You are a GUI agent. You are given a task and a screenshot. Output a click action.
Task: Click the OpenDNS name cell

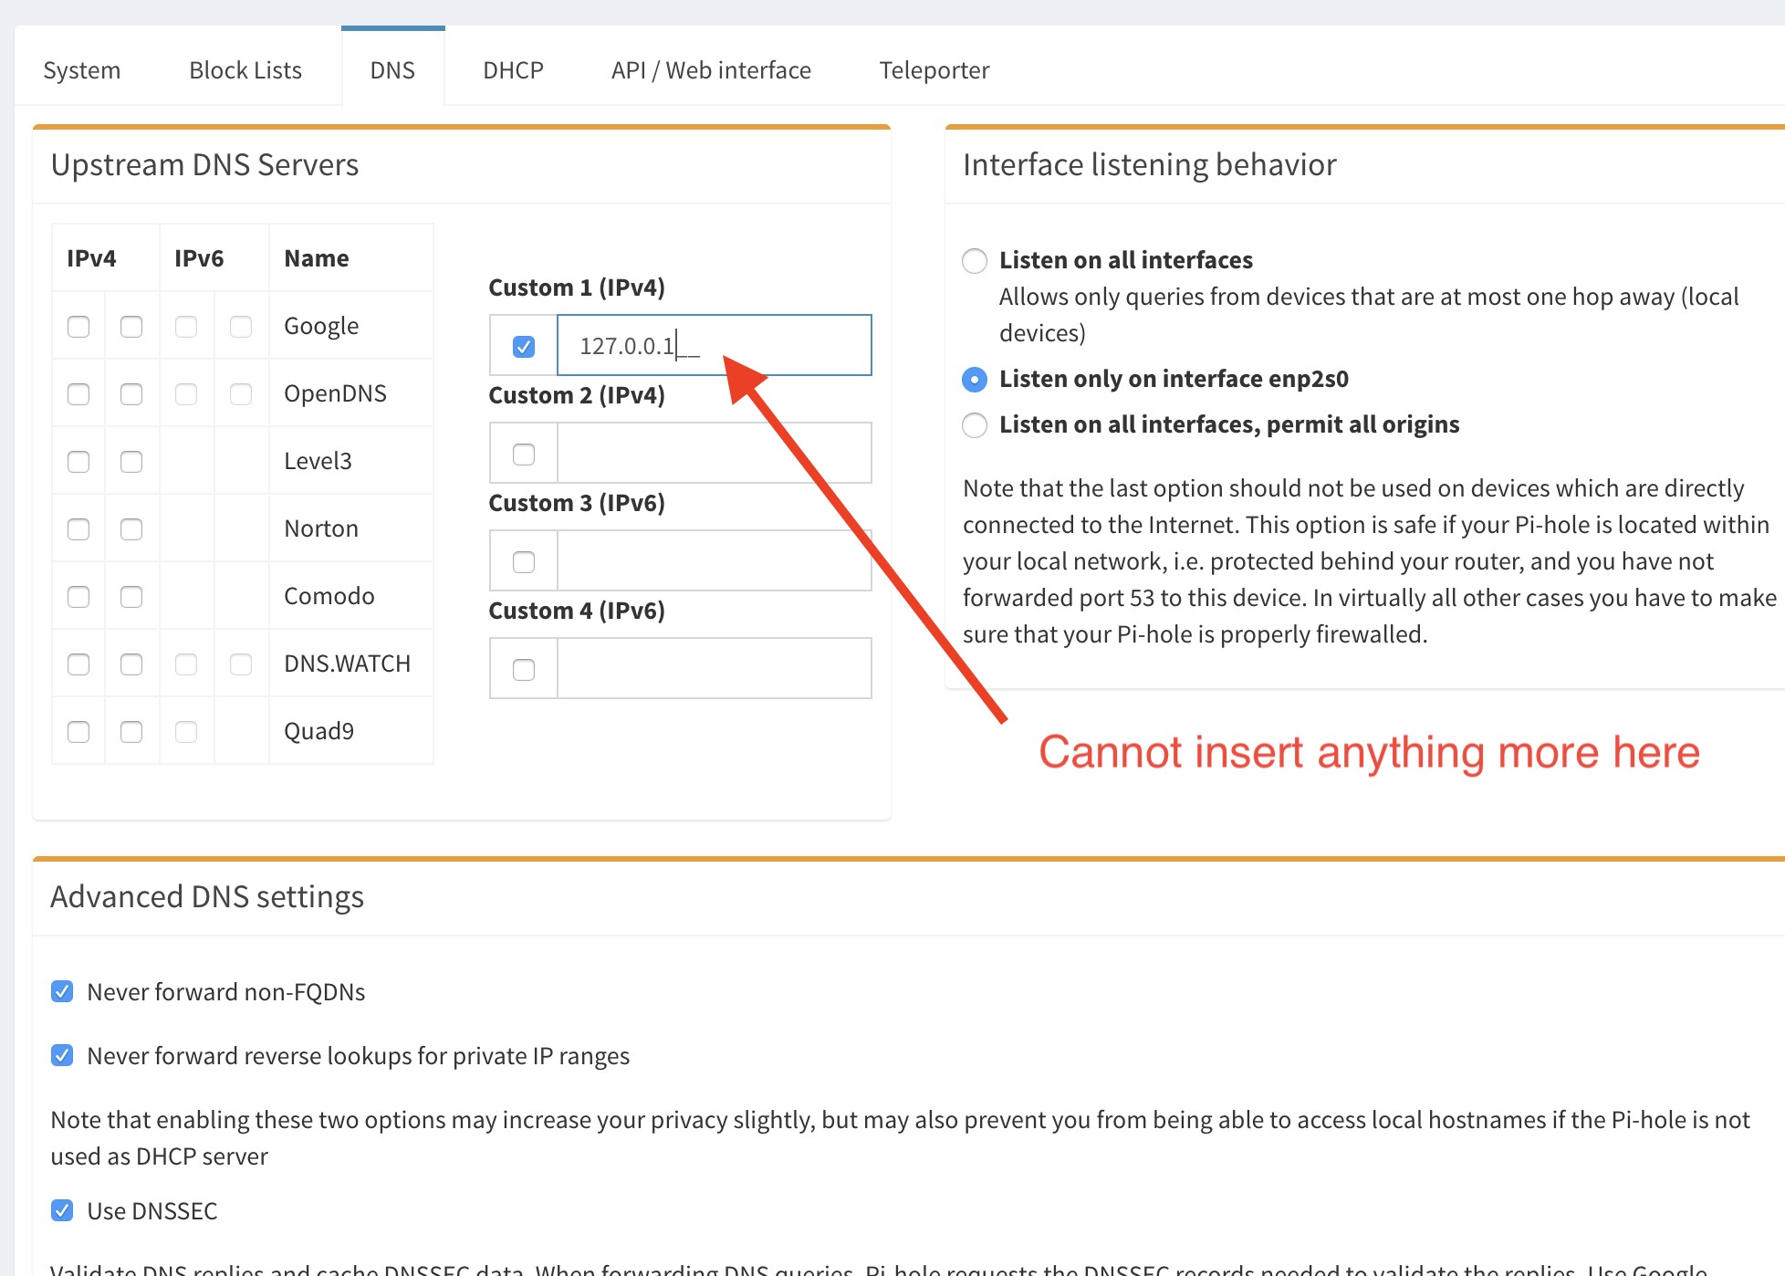(x=351, y=393)
